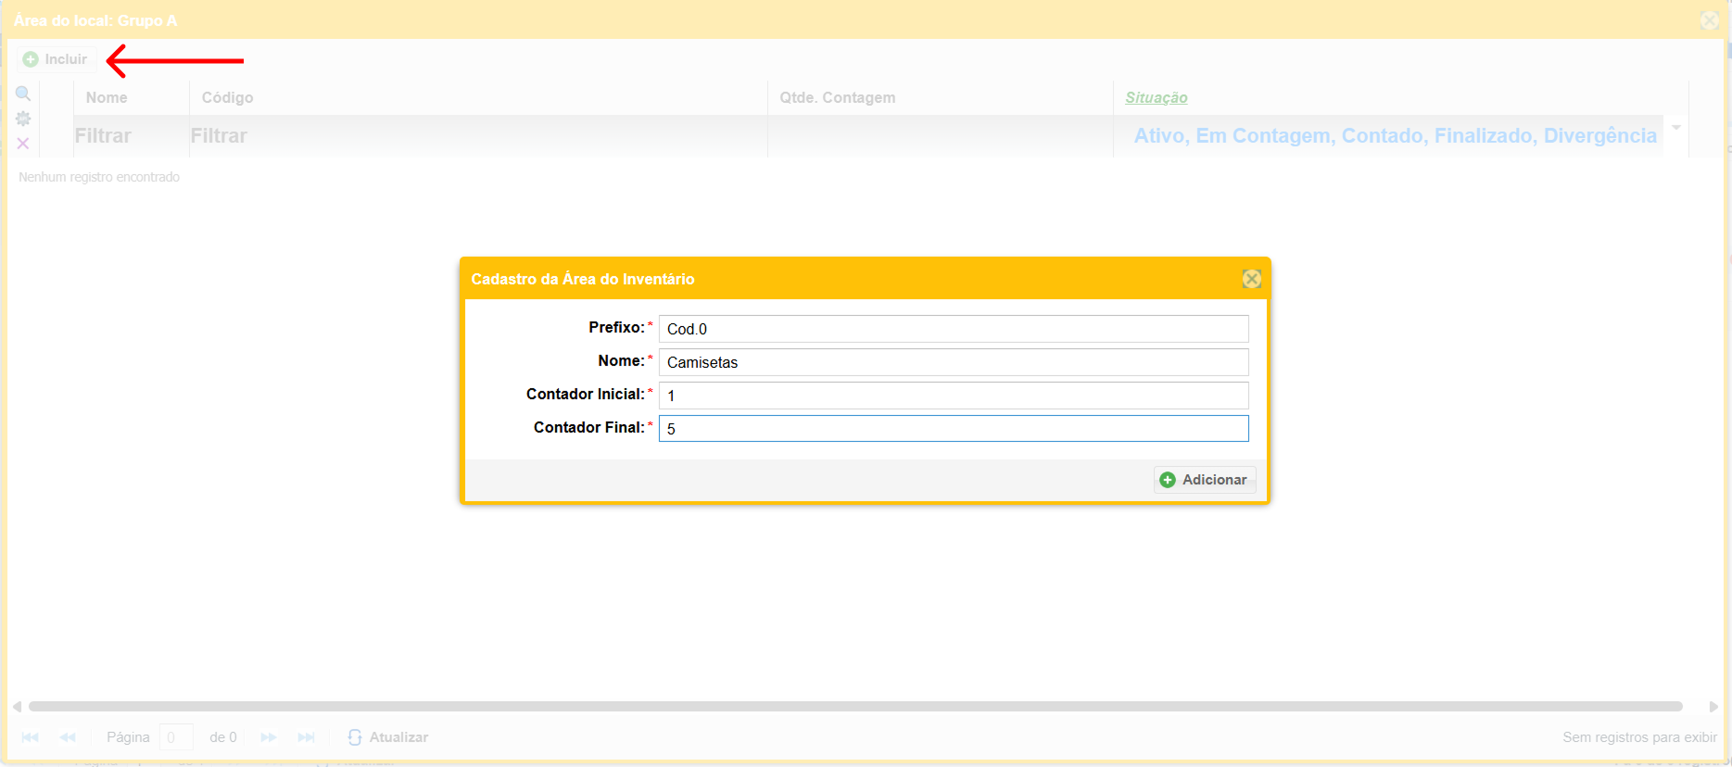Screen dimensions: 1732x767
Task: Expand the Situação filter dropdown arrow
Action: coord(1675,128)
